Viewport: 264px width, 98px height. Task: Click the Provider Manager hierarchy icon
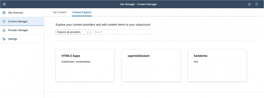(4, 30)
